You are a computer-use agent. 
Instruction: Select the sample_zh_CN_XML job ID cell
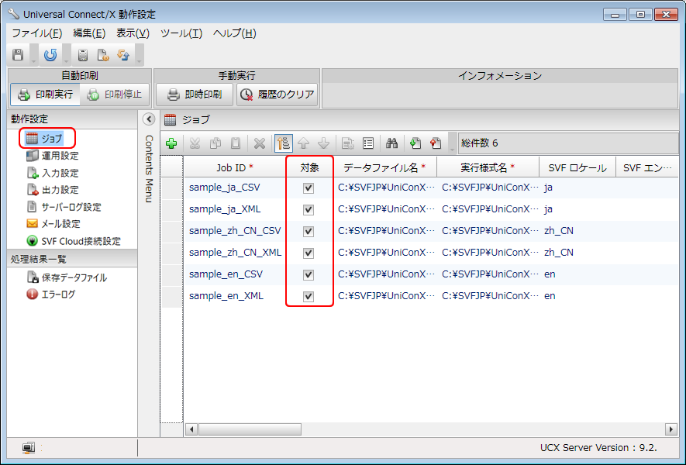click(236, 253)
